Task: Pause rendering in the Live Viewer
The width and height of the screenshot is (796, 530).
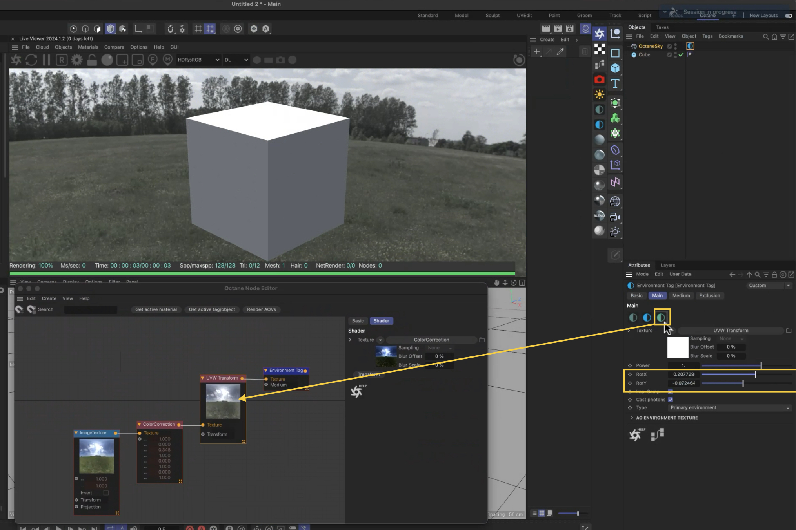Action: (46, 60)
